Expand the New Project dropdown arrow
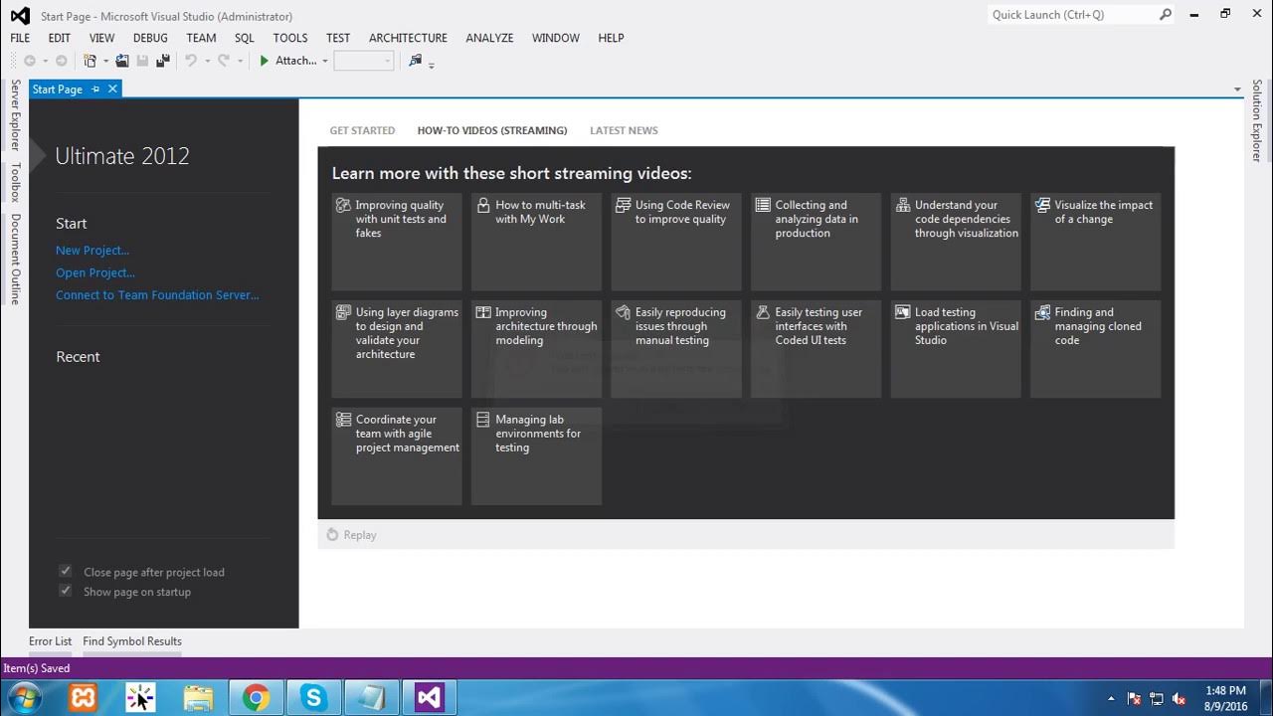The width and height of the screenshot is (1273, 716). point(105,62)
